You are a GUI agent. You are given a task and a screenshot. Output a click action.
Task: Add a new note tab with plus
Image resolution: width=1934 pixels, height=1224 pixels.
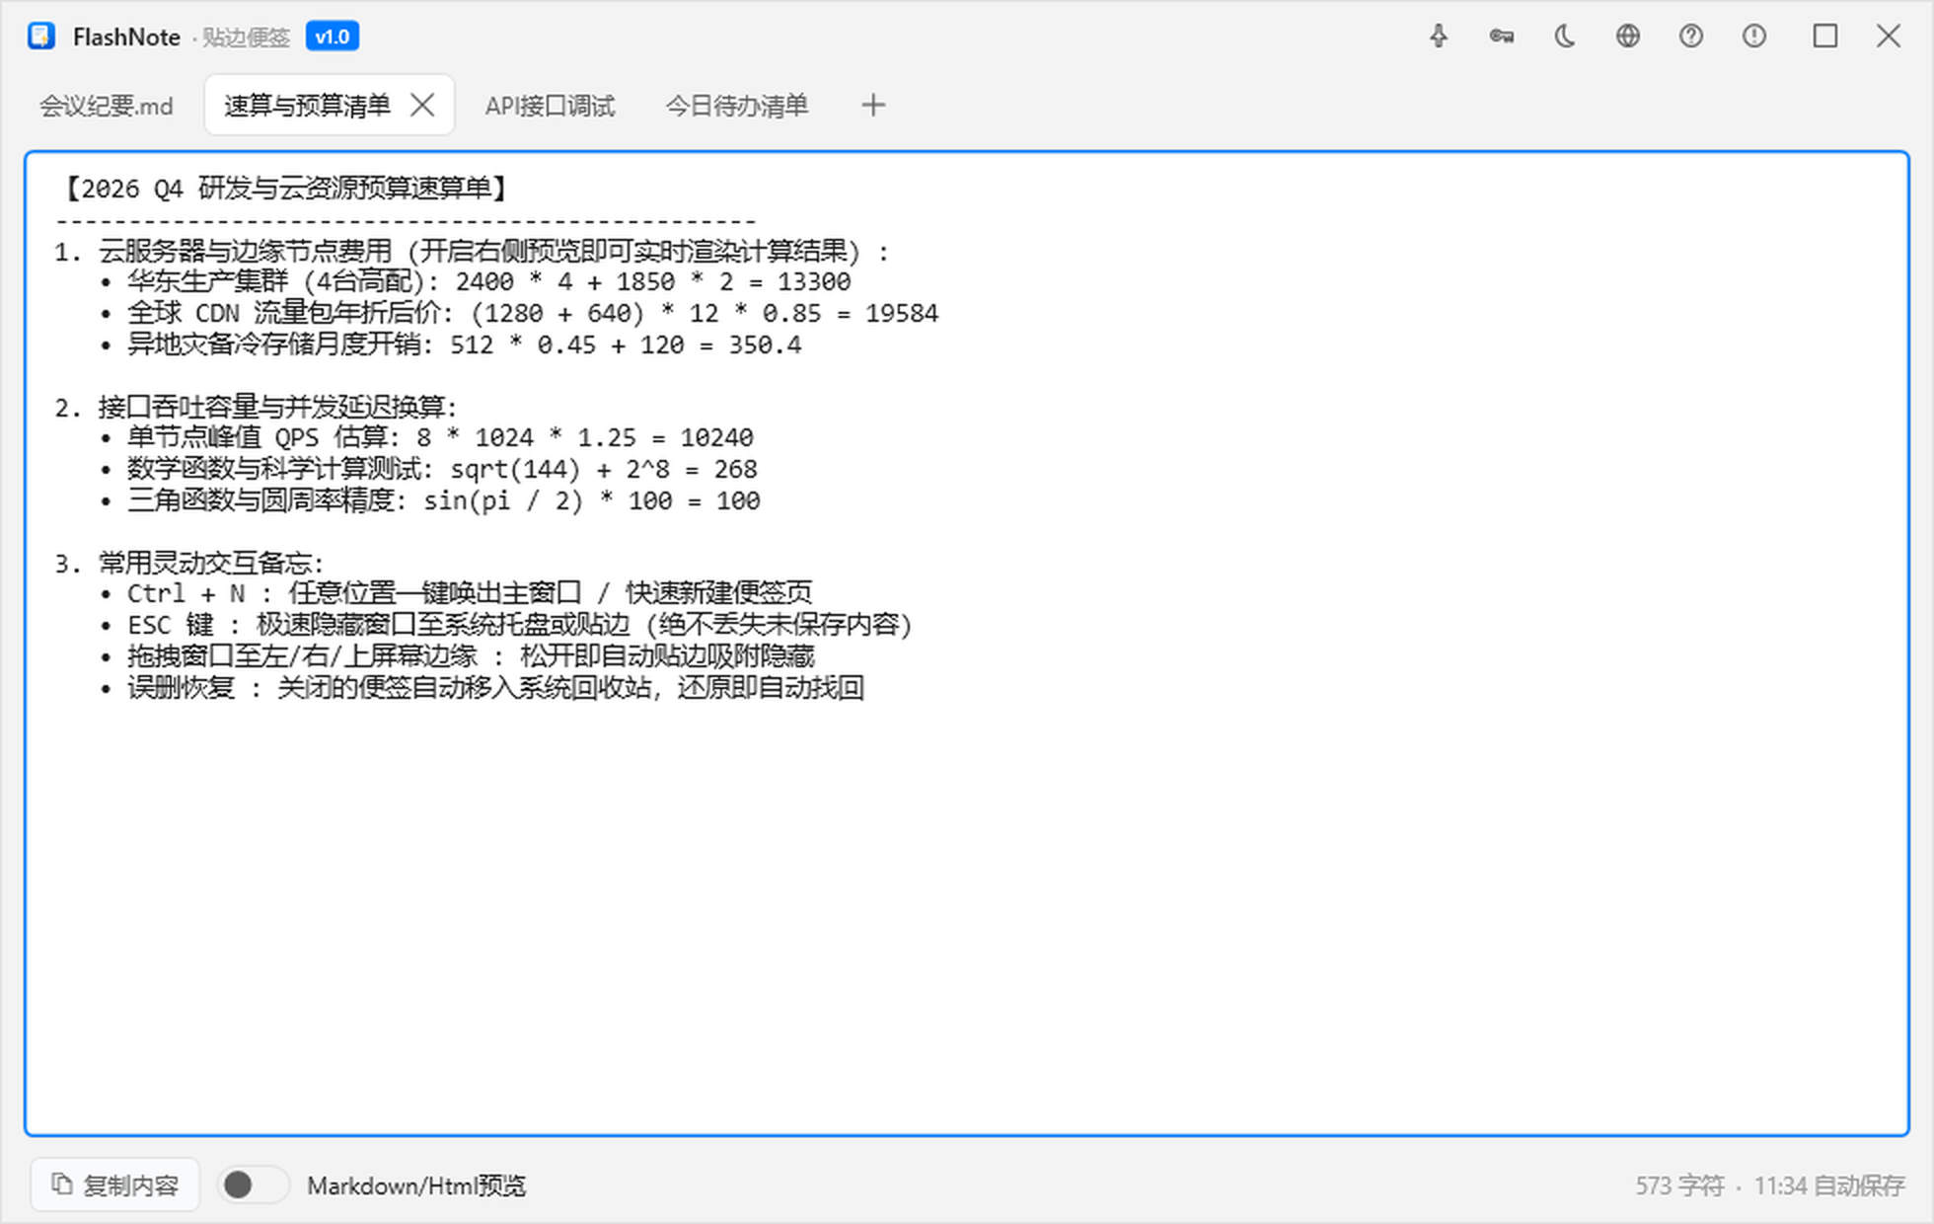(873, 105)
